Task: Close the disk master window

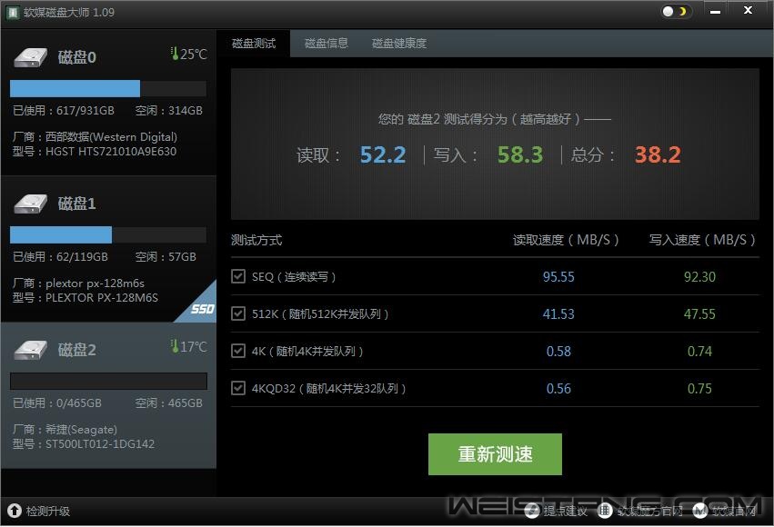Action: [748, 10]
